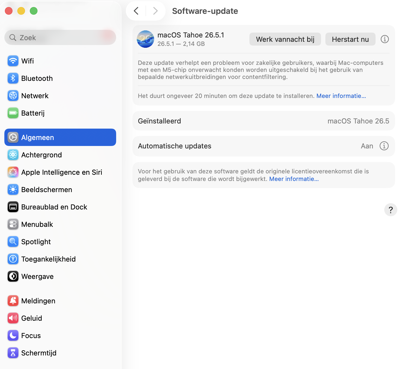
Task: Open the Schermtijd hourglass icon
Action: point(13,353)
